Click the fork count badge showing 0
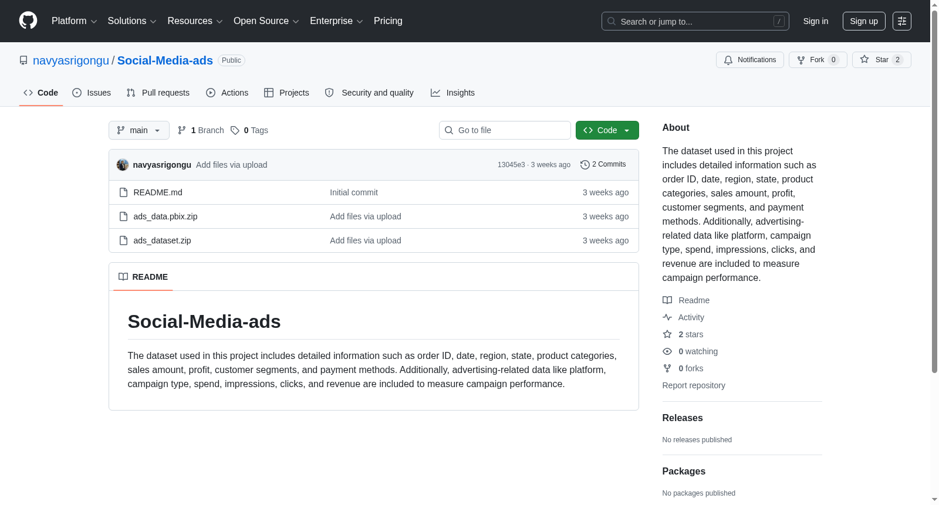The height and width of the screenshot is (505, 939). 833,60
